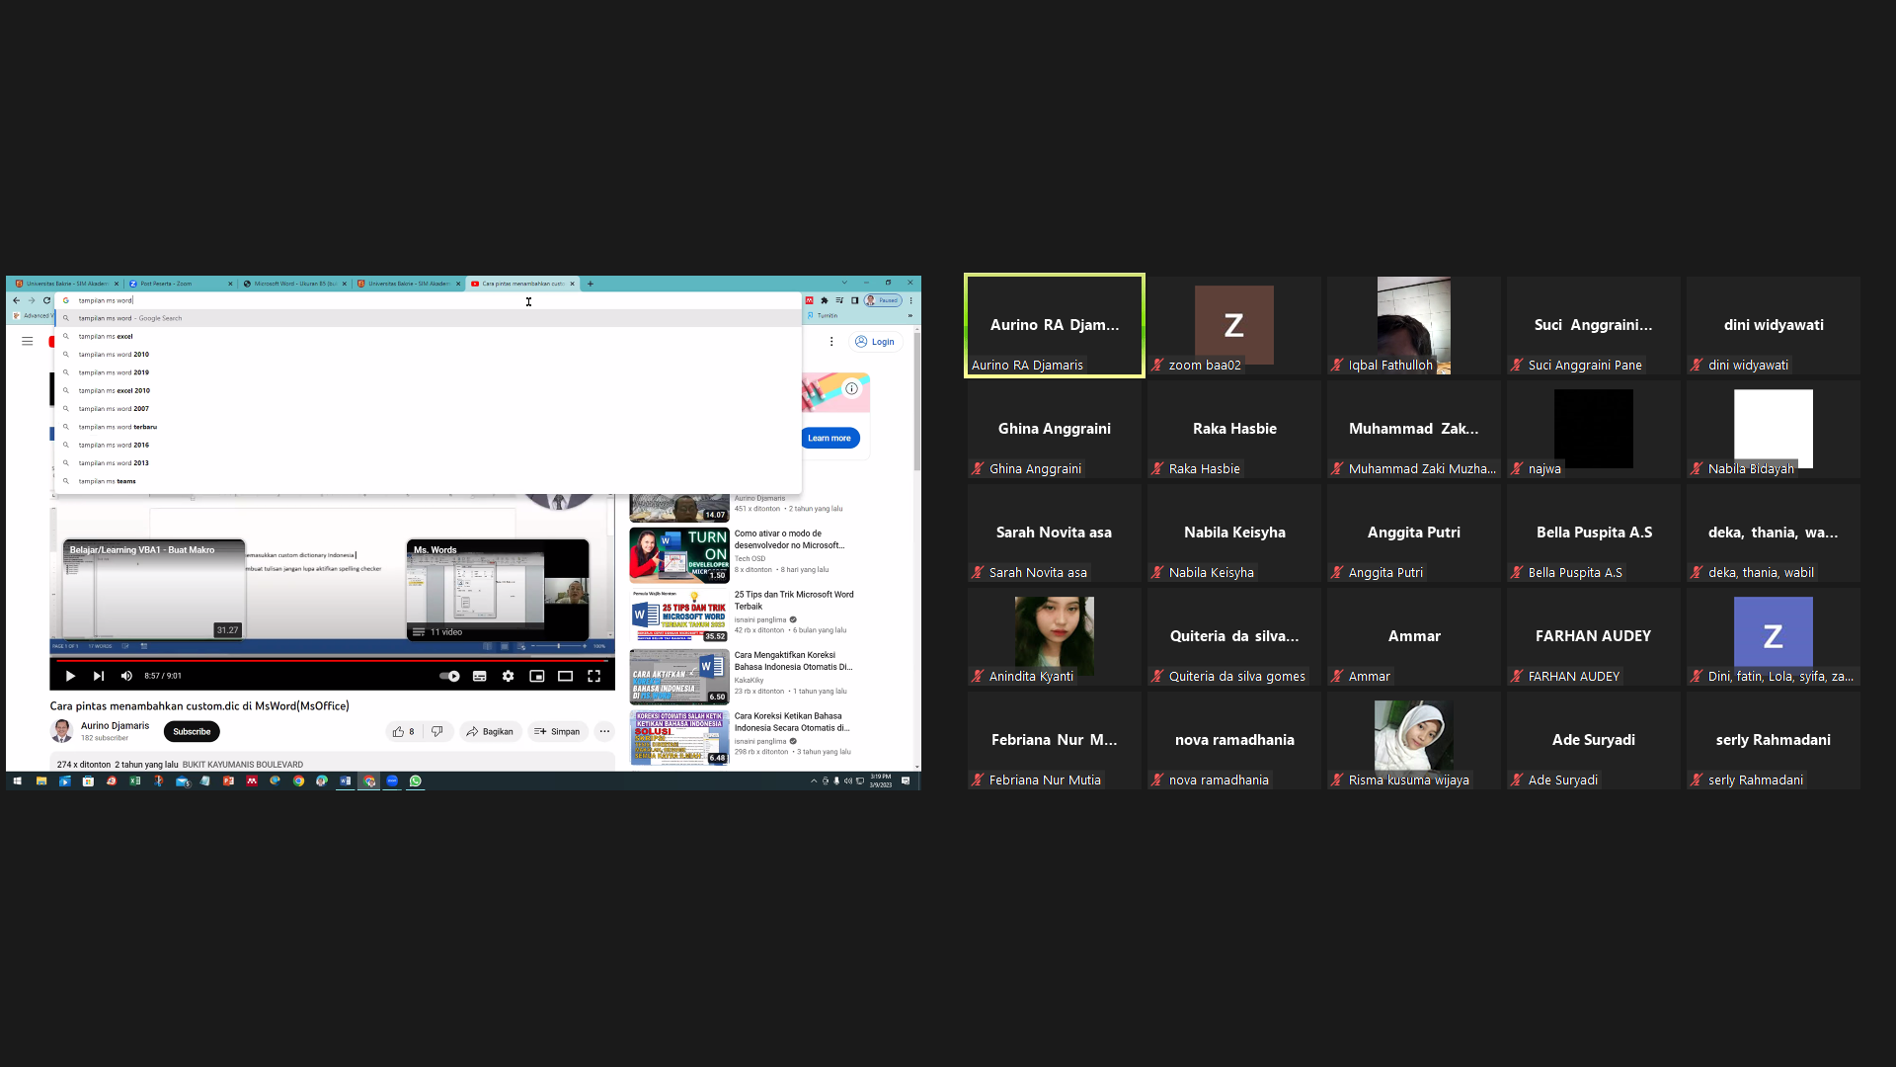Open the Windows Start menu
This screenshot has width=1896, height=1067.
pos(17,781)
